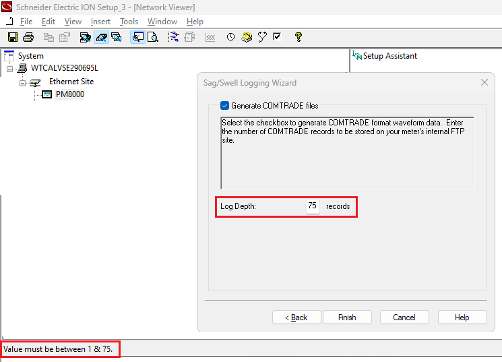Viewport: 502px width, 362px height.
Task: Click Finish to complete the wizard
Action: (348, 317)
